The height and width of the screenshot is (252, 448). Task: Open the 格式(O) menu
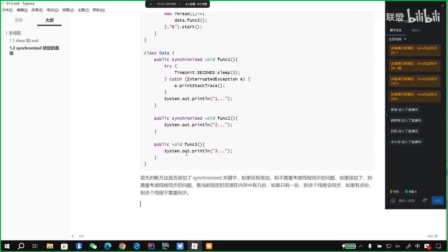tap(52, 10)
